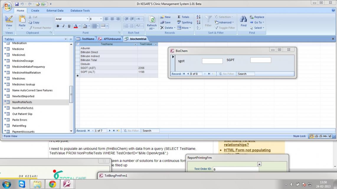Click the SGPT input field in BioChem

[261, 60]
